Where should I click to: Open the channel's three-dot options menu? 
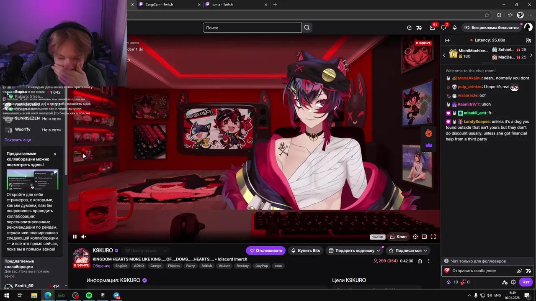click(x=428, y=261)
